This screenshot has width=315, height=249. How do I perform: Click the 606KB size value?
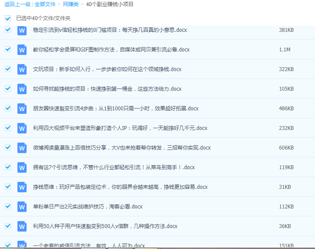[286, 148]
